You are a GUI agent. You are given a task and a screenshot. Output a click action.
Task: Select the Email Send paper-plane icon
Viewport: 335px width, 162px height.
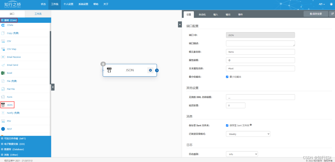3,65
